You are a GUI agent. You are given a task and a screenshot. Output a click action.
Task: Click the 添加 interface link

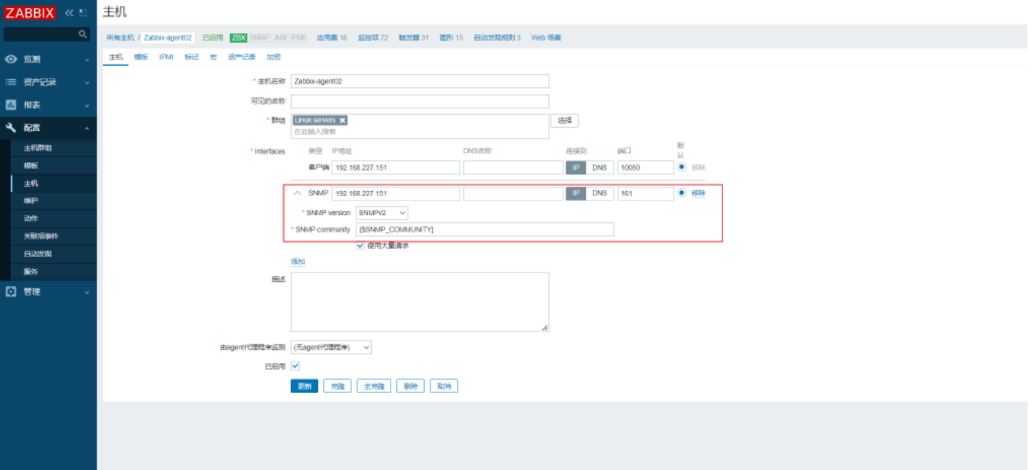298,262
